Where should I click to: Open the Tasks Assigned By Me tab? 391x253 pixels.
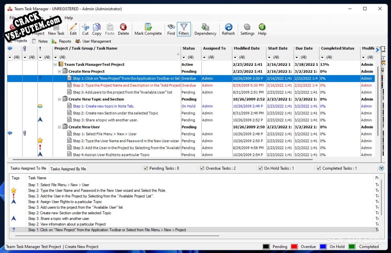pyautogui.click(x=68, y=169)
